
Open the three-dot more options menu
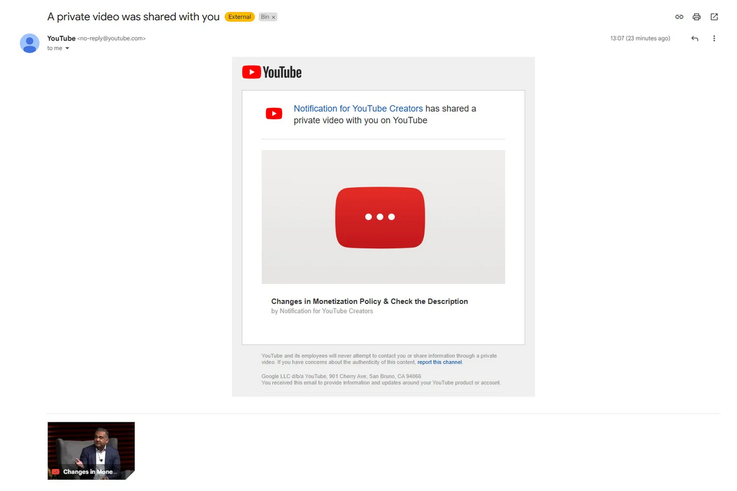point(714,38)
